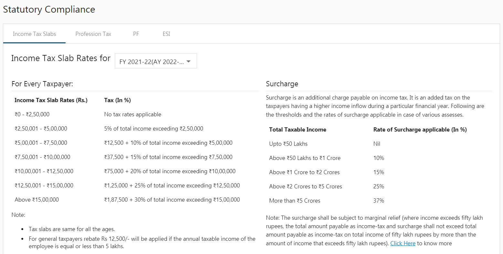Click '5% of total income exceeding ₹2,50,000'

pos(154,129)
